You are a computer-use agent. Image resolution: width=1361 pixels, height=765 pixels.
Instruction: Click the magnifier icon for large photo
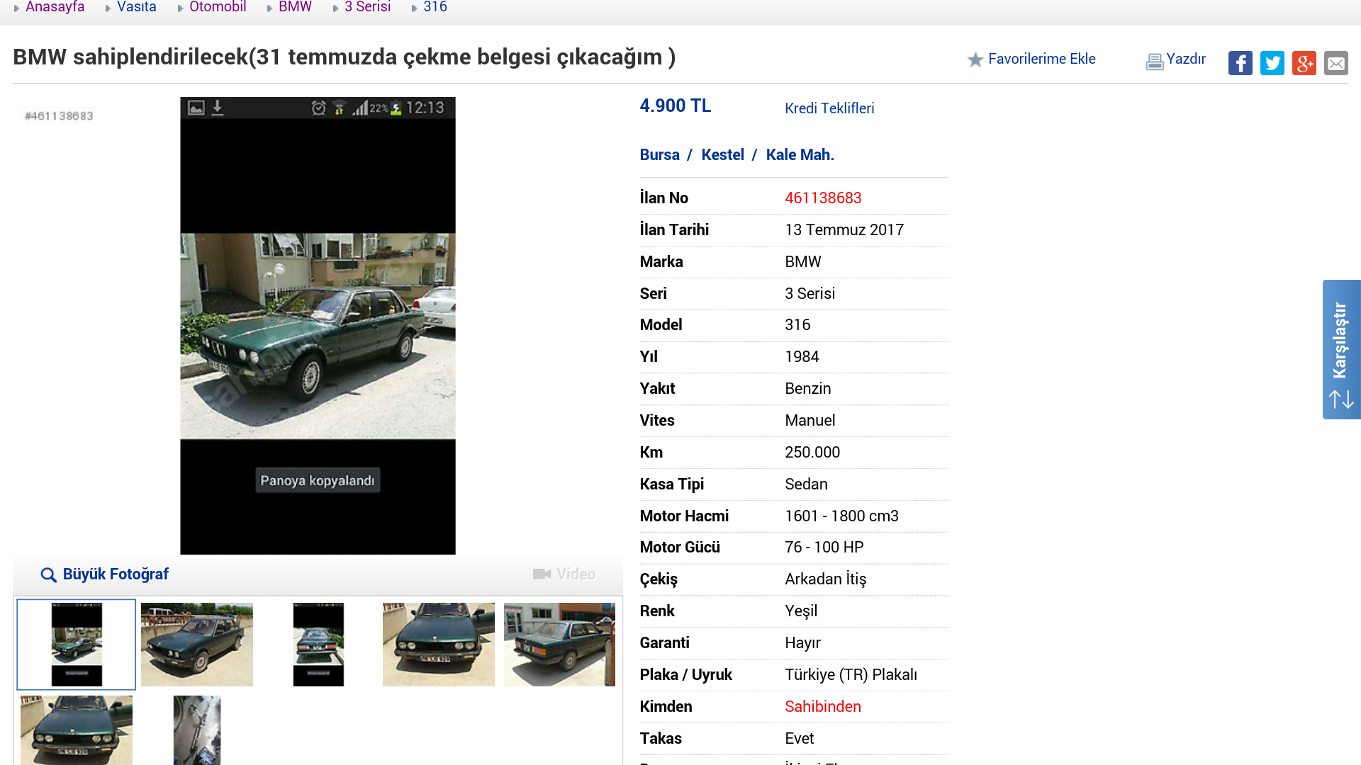(48, 574)
